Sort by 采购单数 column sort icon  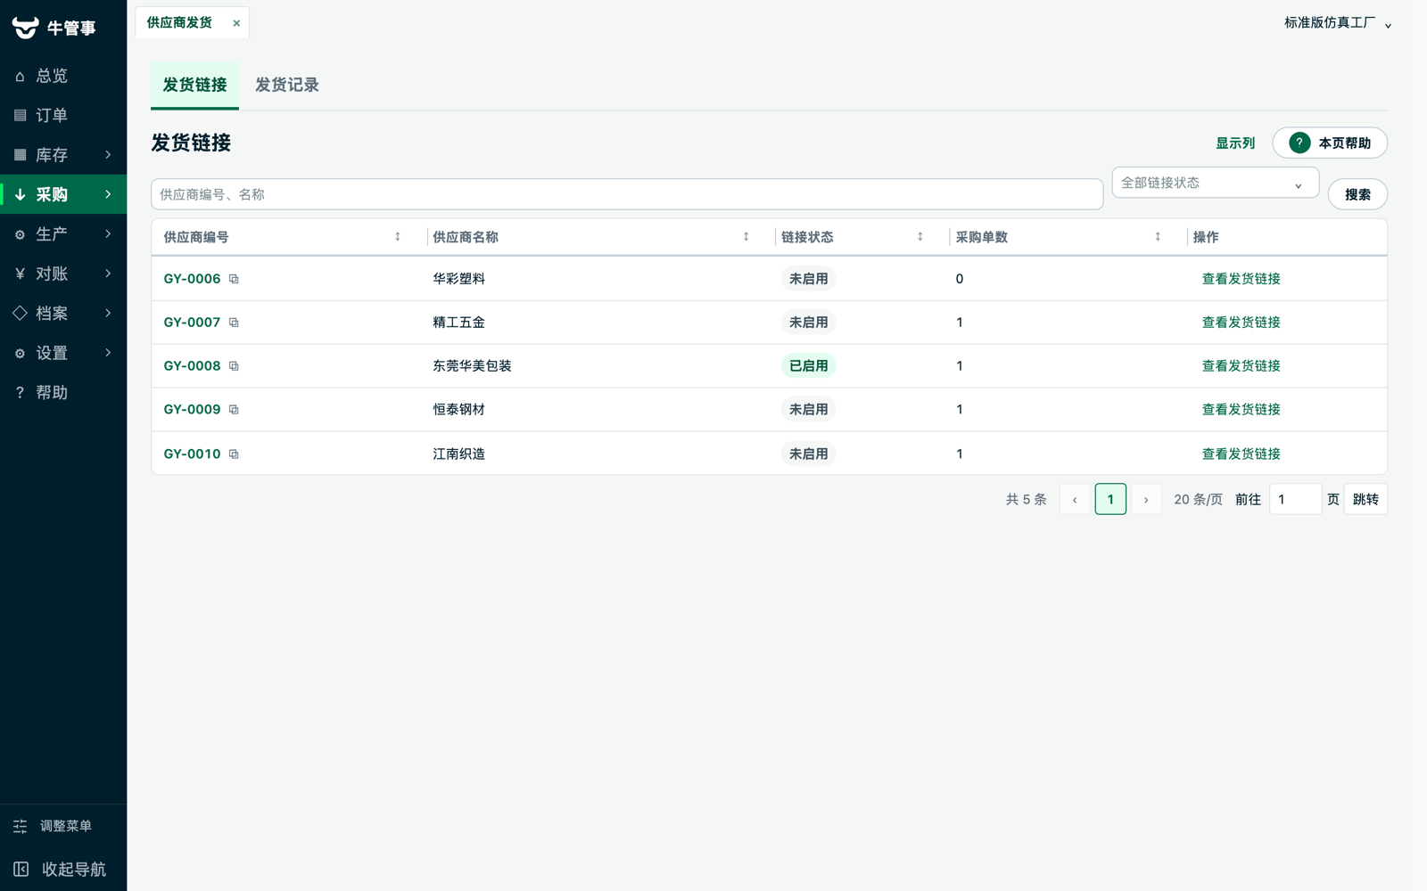tap(1158, 237)
